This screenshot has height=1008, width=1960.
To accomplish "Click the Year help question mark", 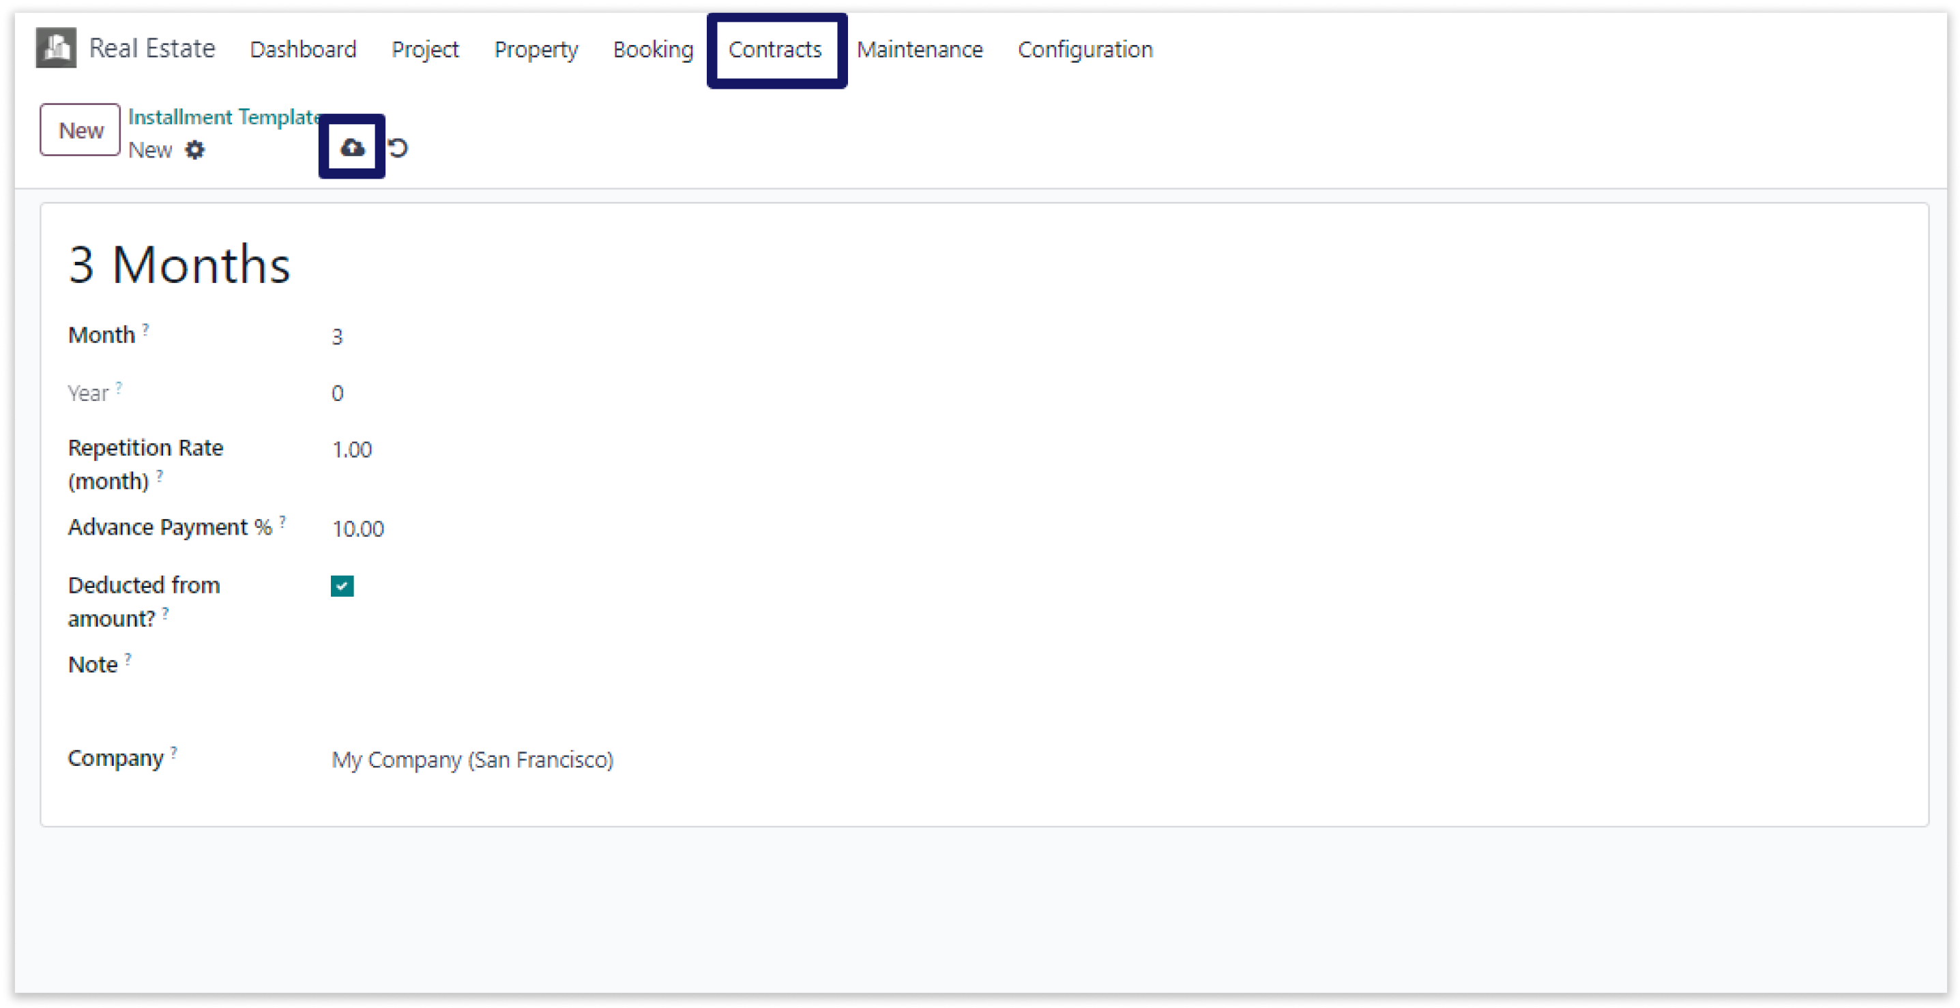I will (119, 387).
